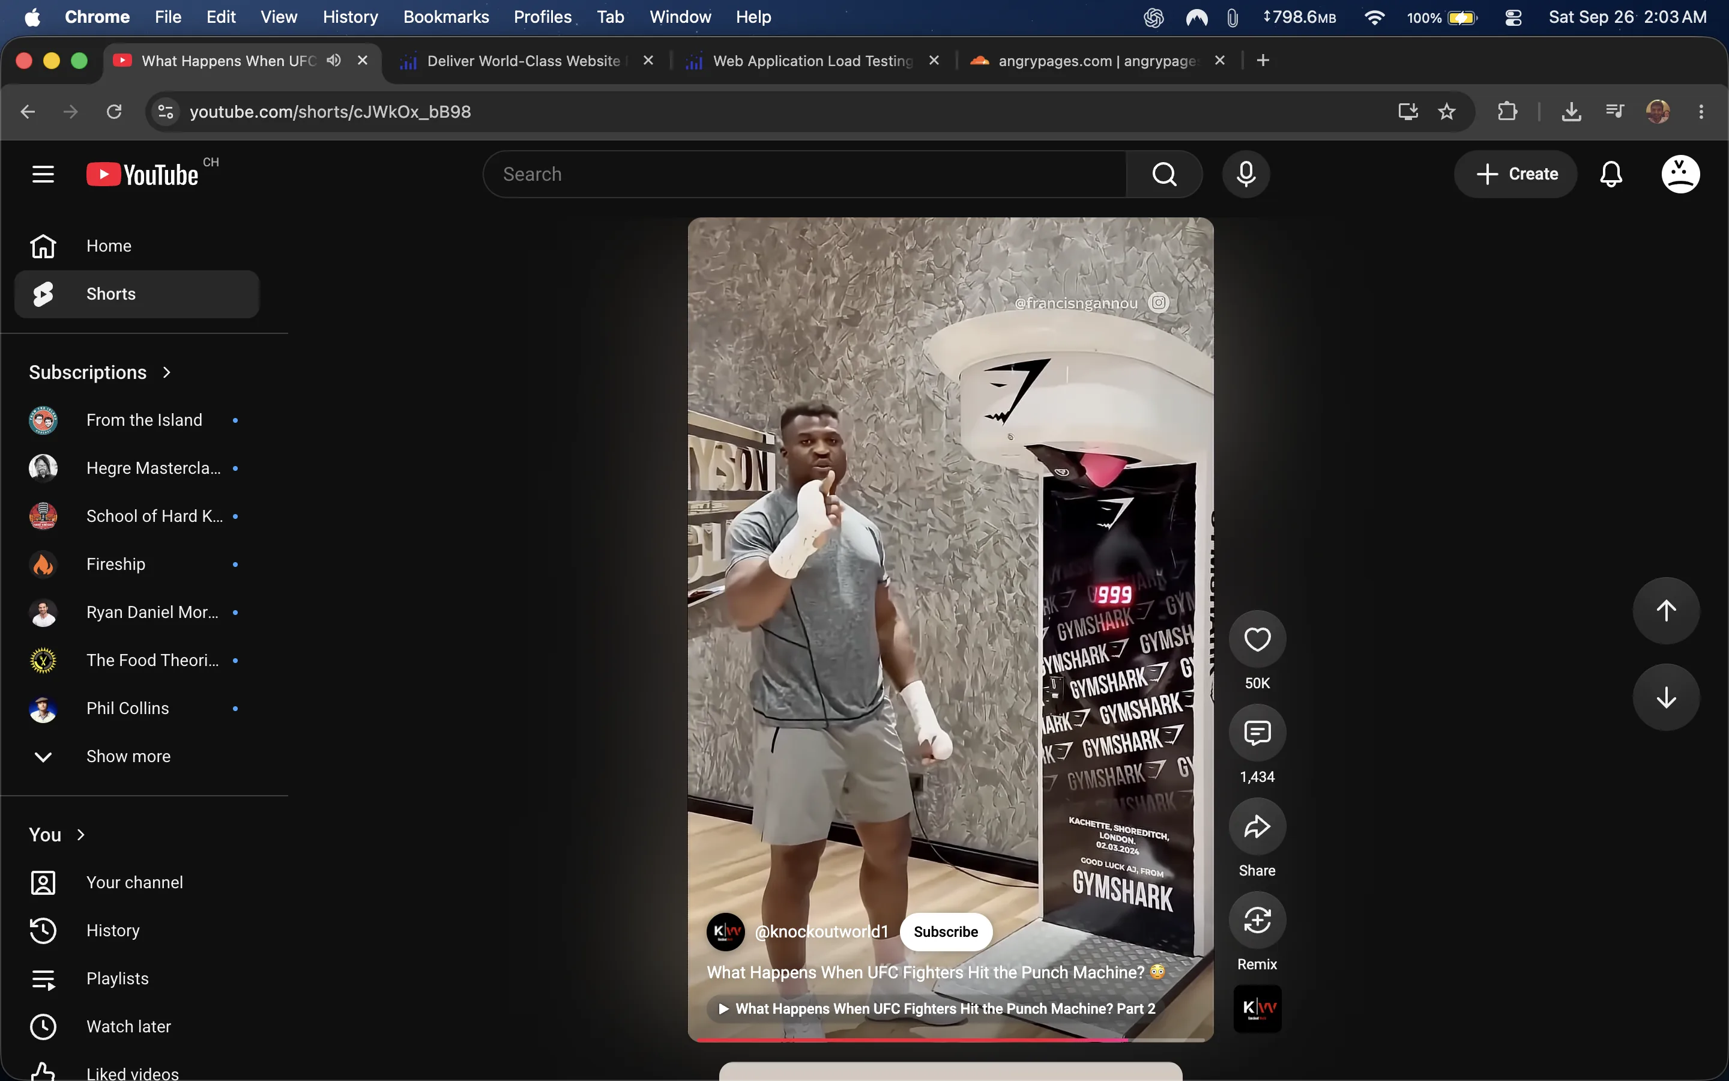Open the YouTube guide hamburger menu
1729x1081 pixels.
coord(43,174)
